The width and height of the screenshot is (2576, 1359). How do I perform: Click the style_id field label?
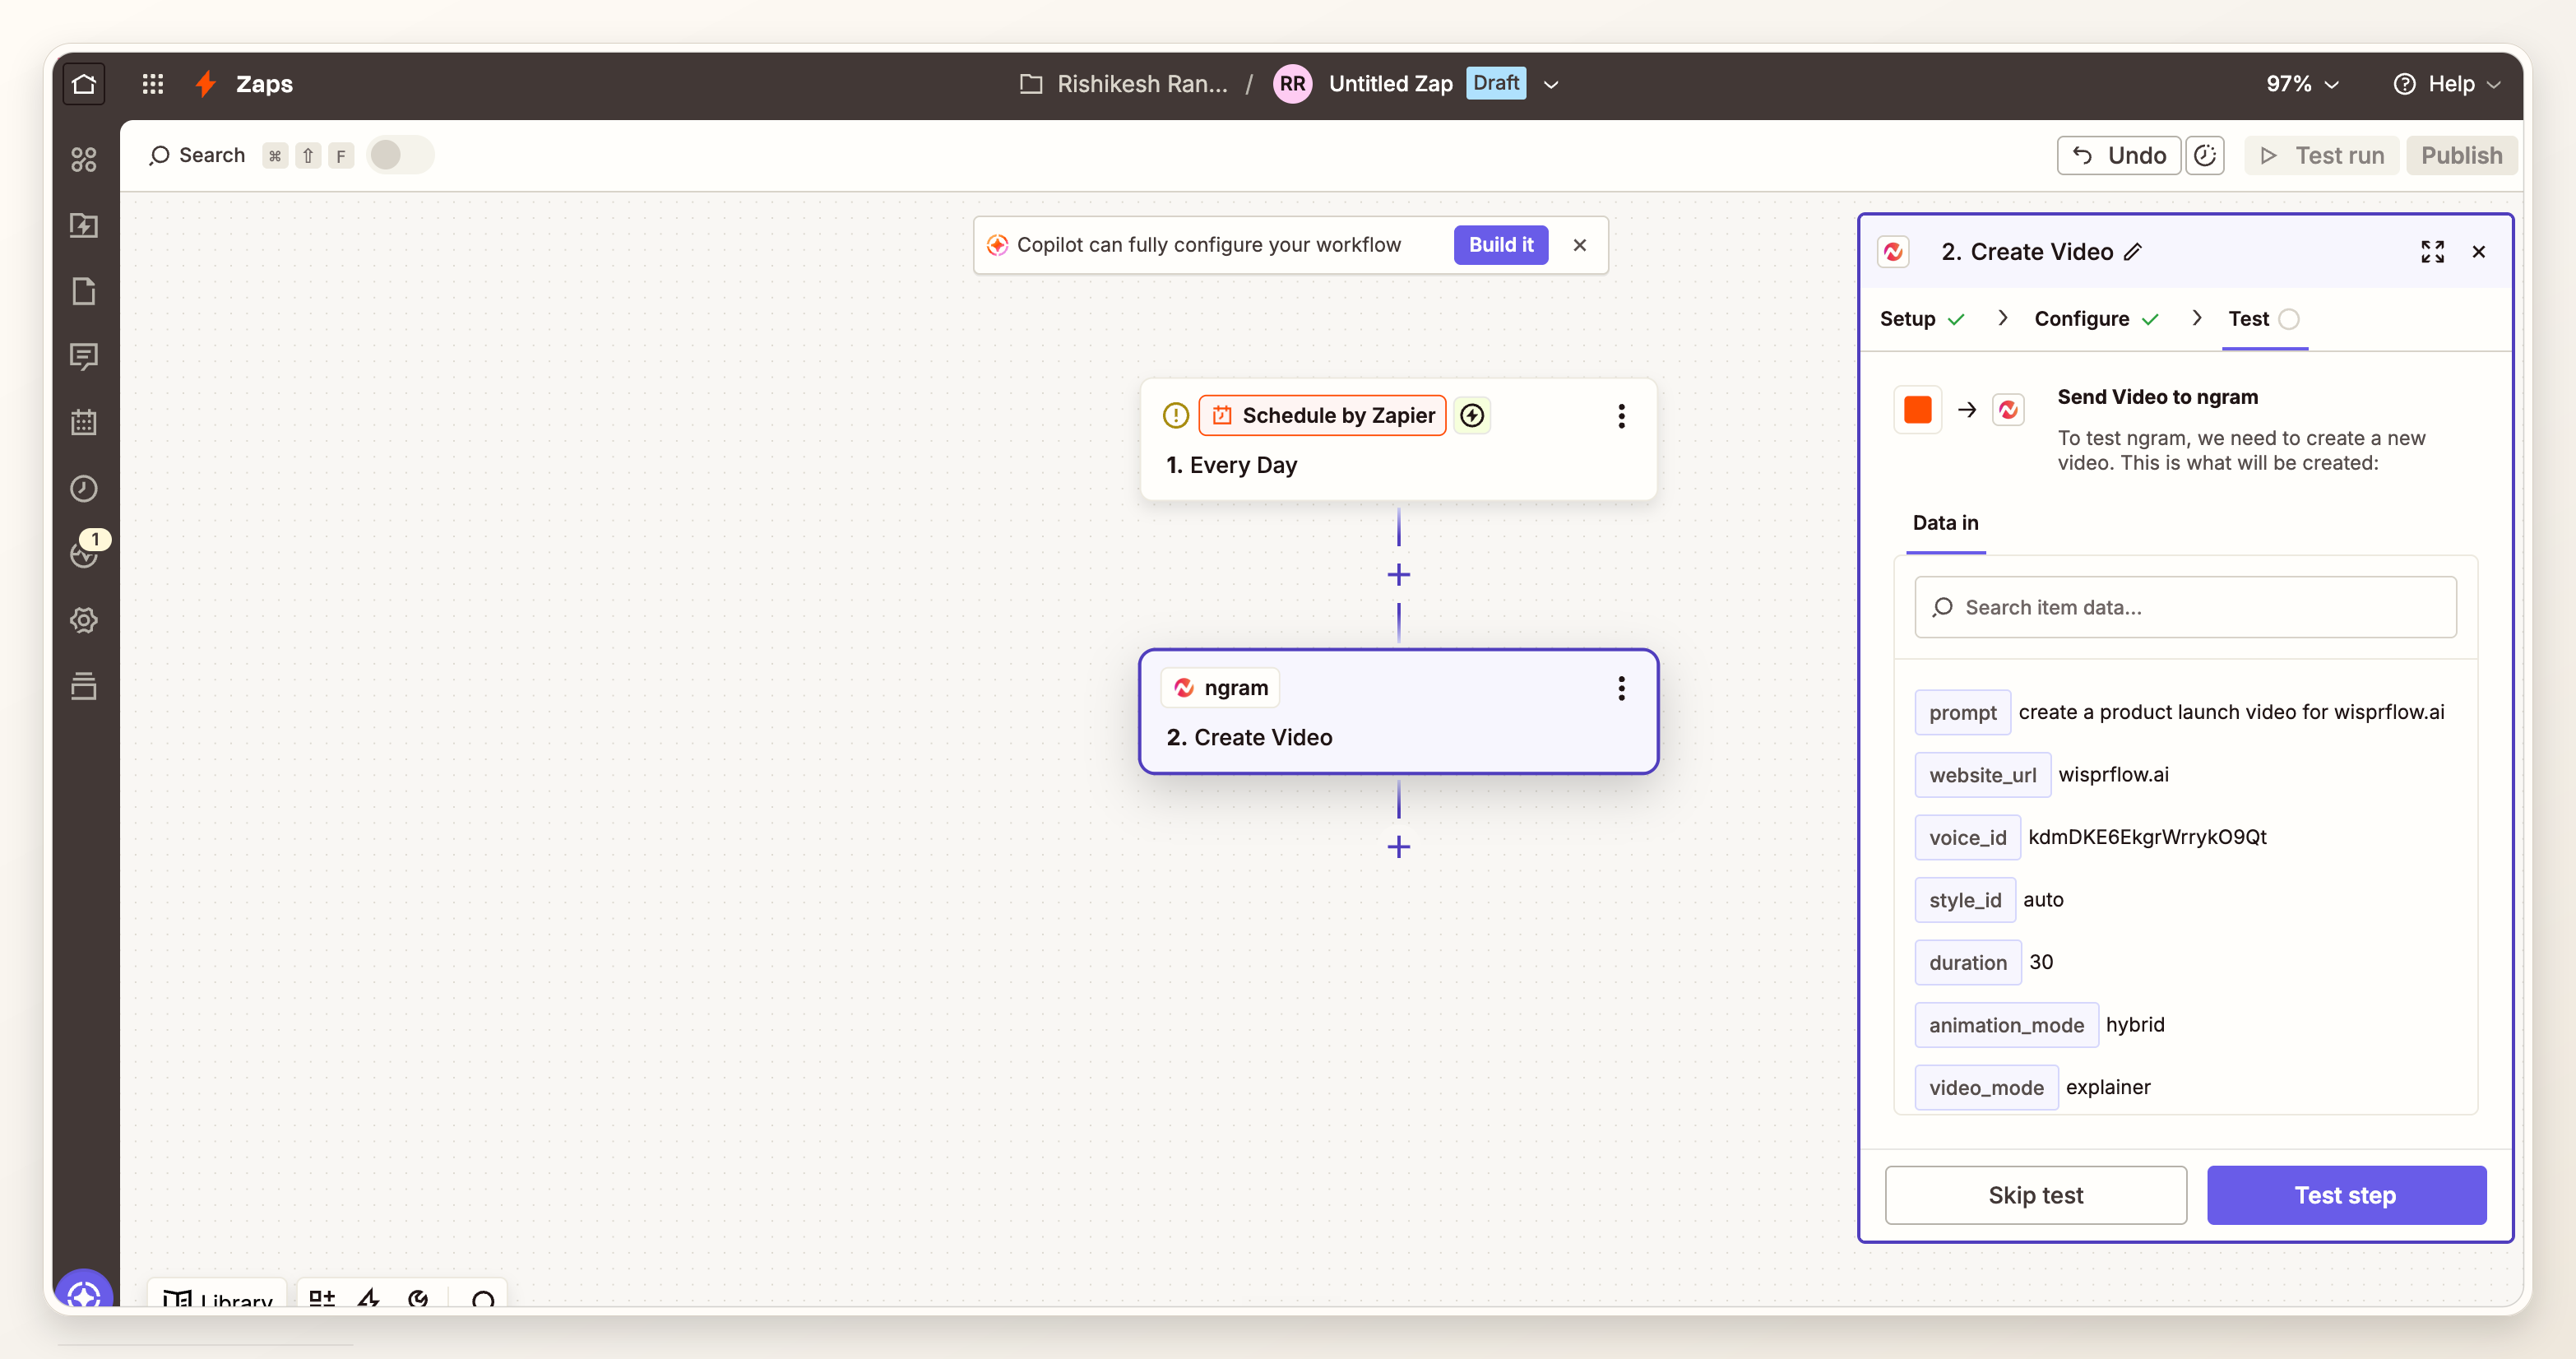(1965, 900)
